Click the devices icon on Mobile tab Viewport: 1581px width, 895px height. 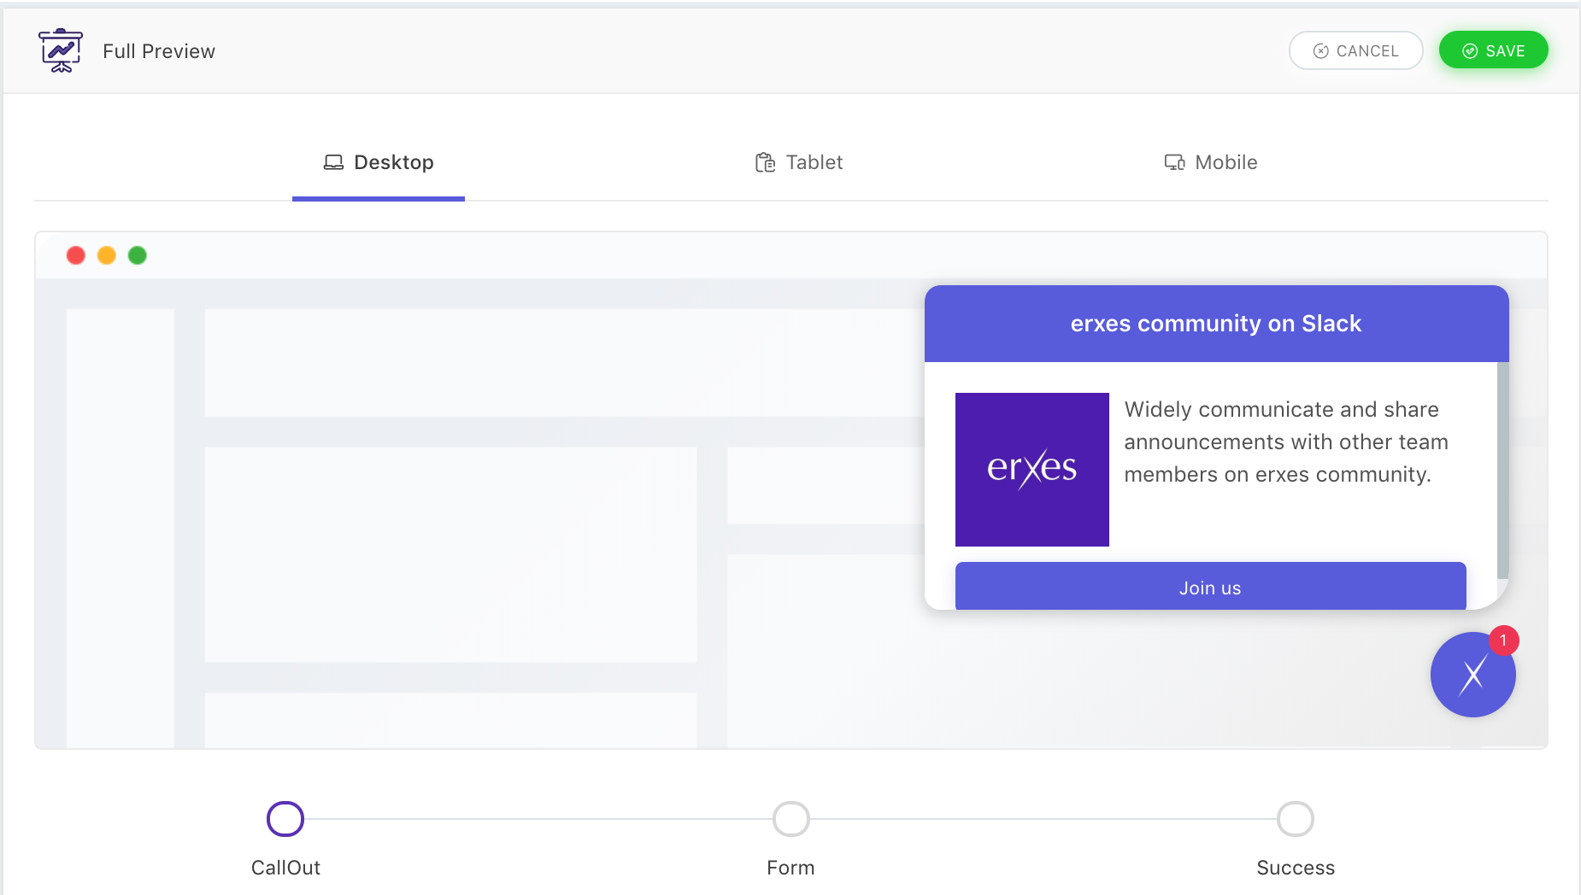pyautogui.click(x=1174, y=162)
